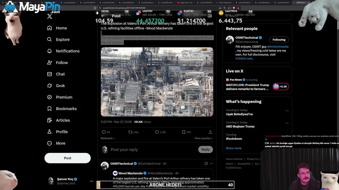Go back using the Post arrow
Screen dimensions: 339x190
103,16
